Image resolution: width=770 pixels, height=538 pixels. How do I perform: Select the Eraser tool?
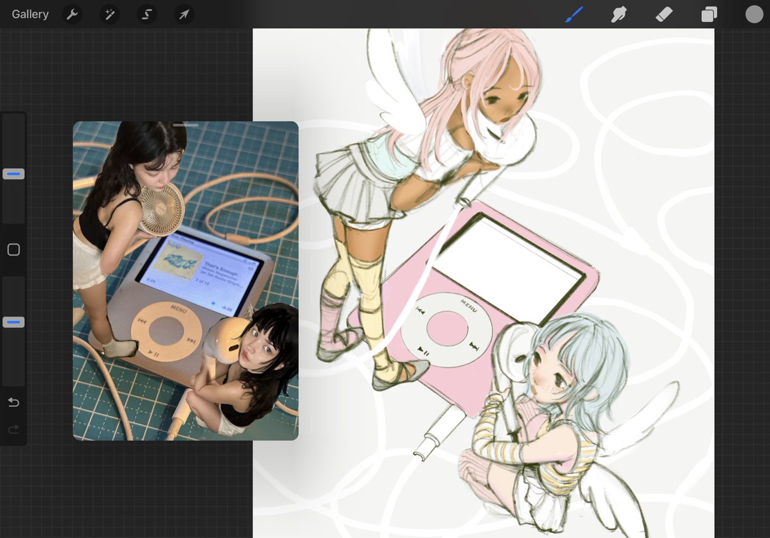pos(664,14)
